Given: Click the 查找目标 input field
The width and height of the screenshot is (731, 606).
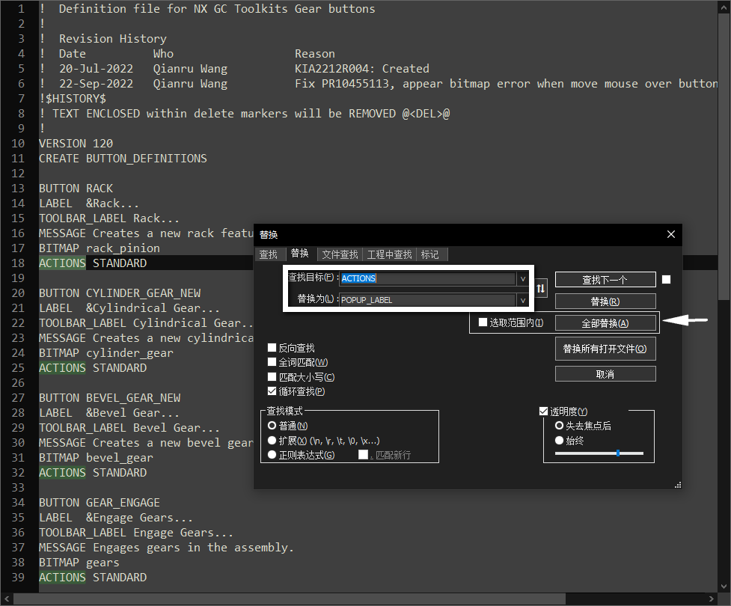Looking at the screenshot, I should click(x=427, y=278).
